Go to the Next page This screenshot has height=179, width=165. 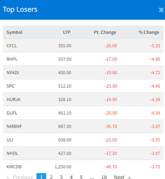click(x=122, y=177)
